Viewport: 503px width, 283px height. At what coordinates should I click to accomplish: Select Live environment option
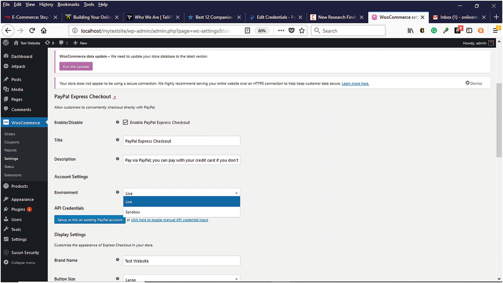[x=182, y=201]
